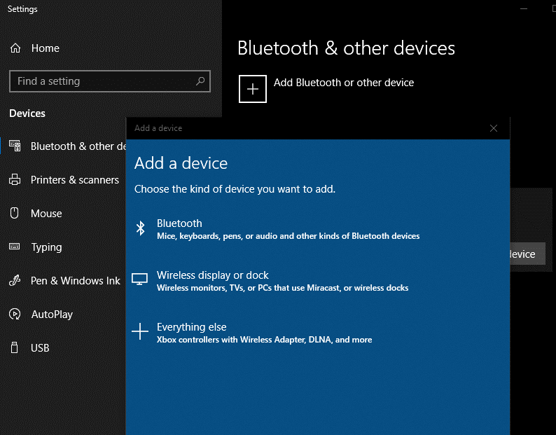The image size is (556, 435).
Task: Click the magnifier search icon
Action: (200, 81)
